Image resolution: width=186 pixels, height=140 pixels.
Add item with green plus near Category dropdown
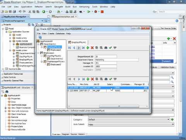click(x=172, y=119)
